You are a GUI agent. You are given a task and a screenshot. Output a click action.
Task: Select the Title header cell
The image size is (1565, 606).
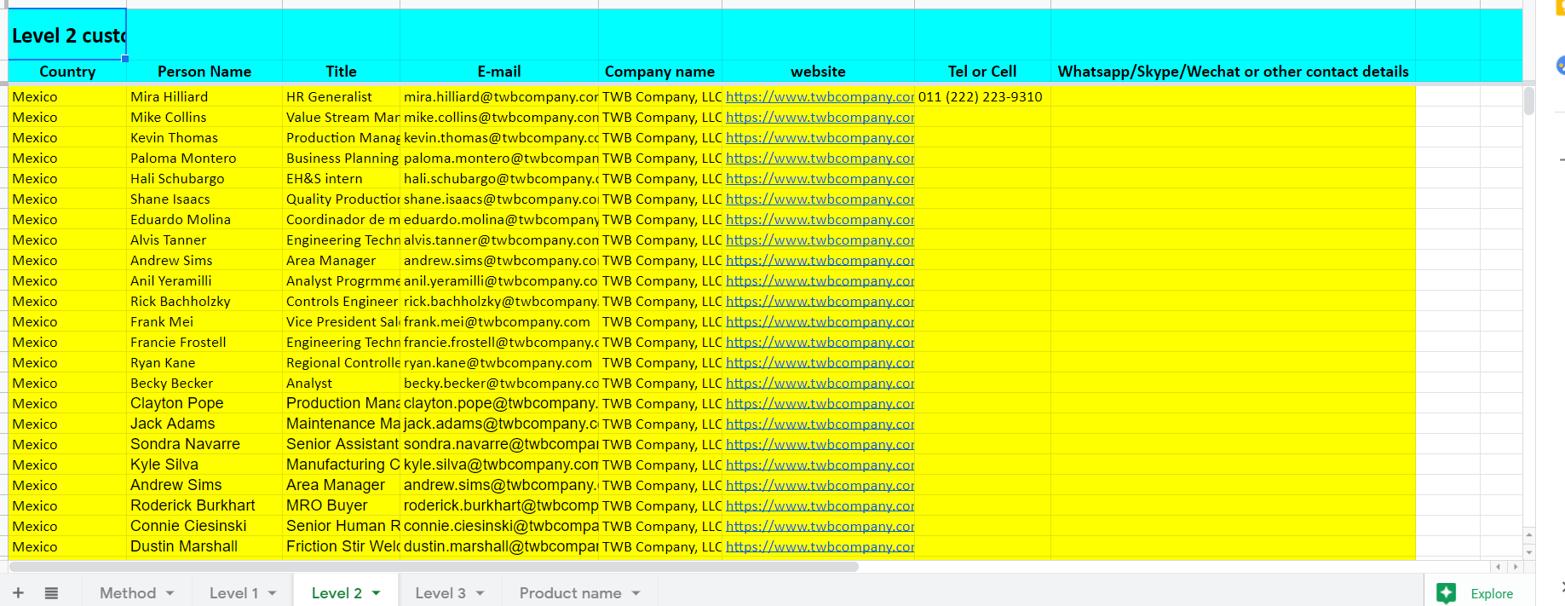341,72
